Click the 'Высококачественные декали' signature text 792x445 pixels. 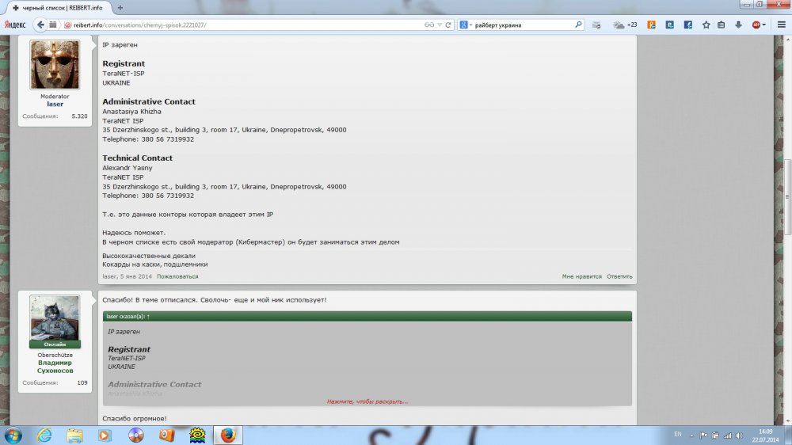click(149, 256)
